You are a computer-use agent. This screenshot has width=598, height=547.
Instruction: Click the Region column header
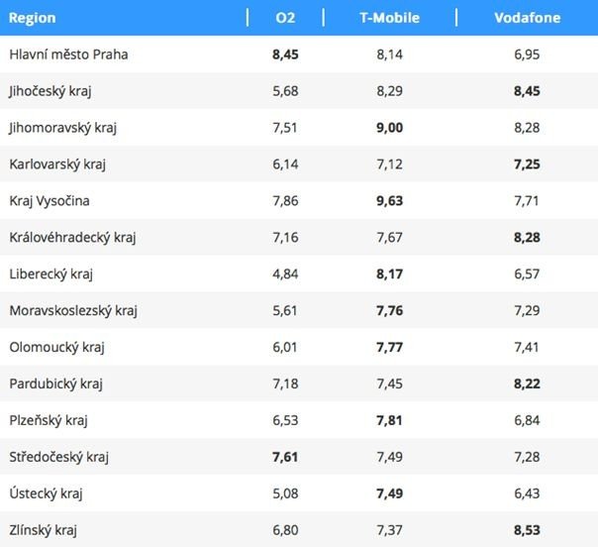tap(33, 18)
